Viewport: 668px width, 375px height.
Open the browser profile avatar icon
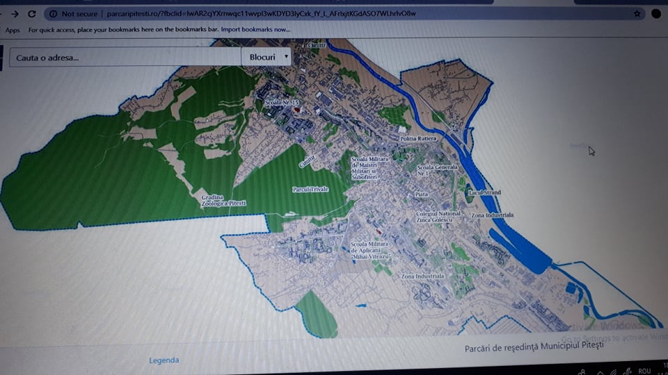[655, 13]
